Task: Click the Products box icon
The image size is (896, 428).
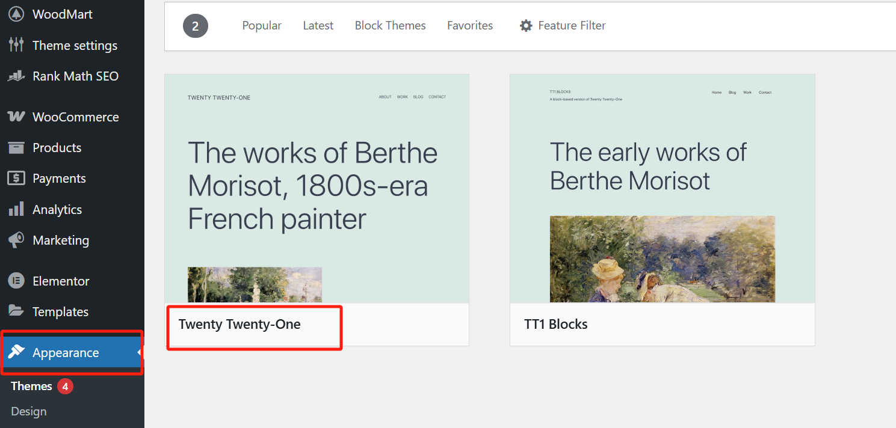Action: pos(16,147)
